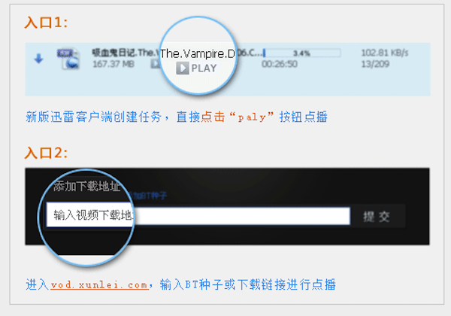The height and width of the screenshot is (316, 451).
Task: Click the 提交 submit button
Action: (377, 217)
